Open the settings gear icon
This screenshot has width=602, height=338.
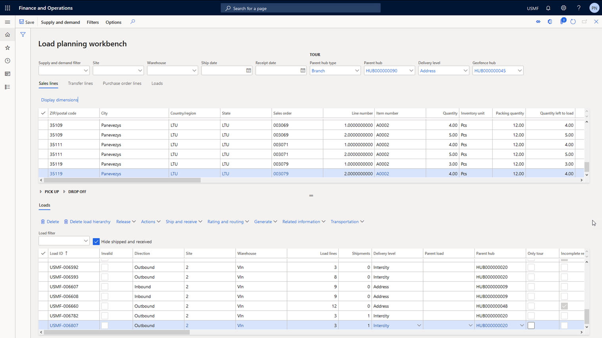coord(563,8)
